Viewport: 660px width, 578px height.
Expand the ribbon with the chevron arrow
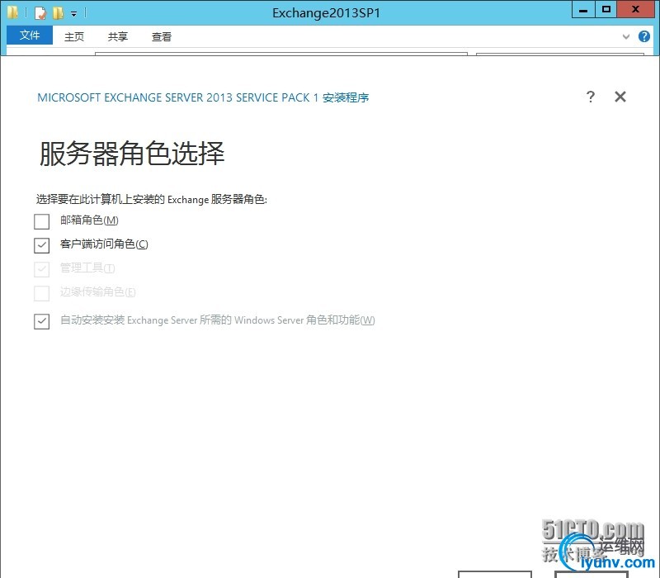pos(626,36)
